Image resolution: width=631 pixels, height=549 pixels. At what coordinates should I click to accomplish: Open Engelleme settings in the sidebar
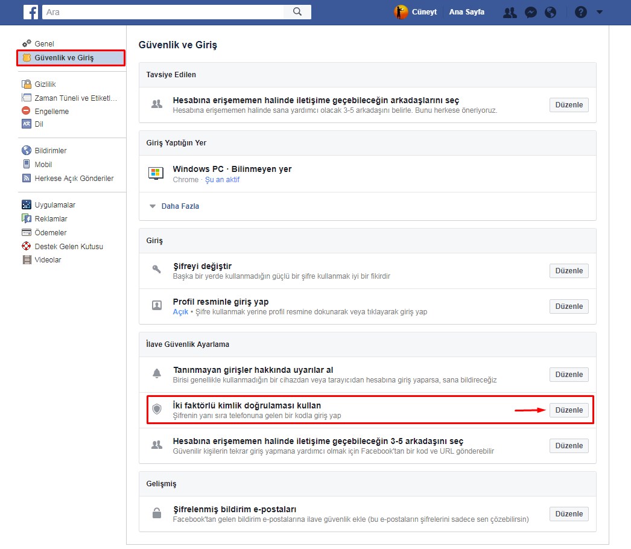(x=51, y=112)
